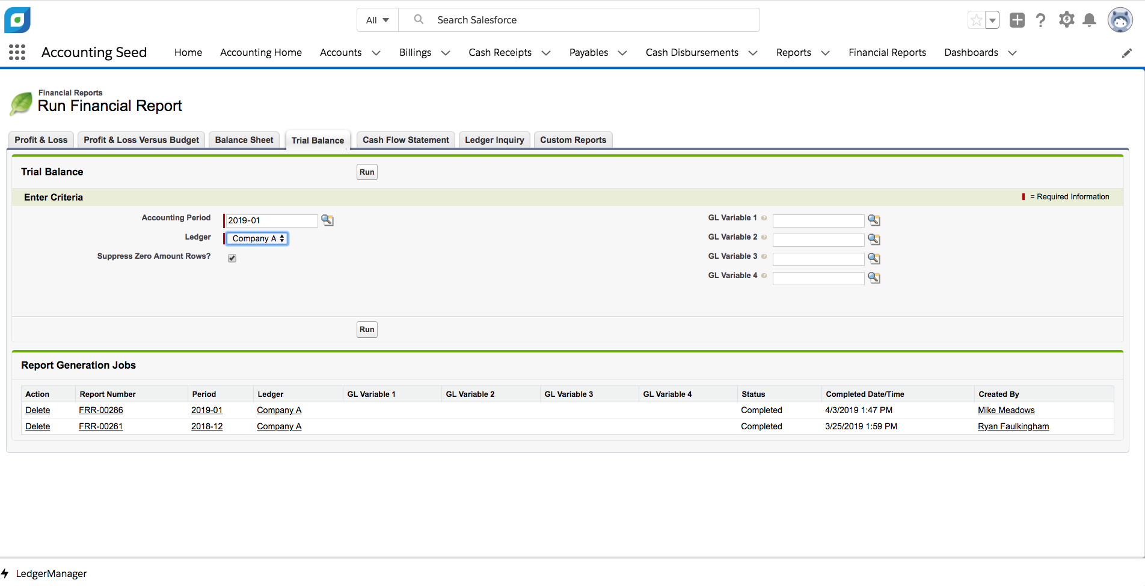Open report FRR-00286 link
Viewport: 1145px width, 586px height.
pos(100,410)
